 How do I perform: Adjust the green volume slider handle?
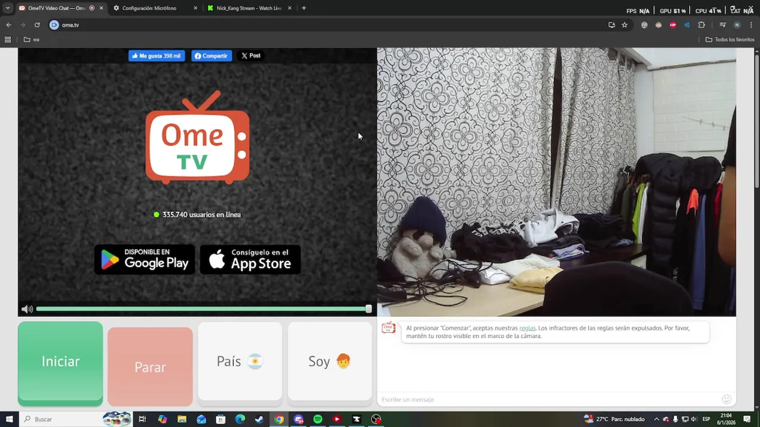(x=369, y=309)
